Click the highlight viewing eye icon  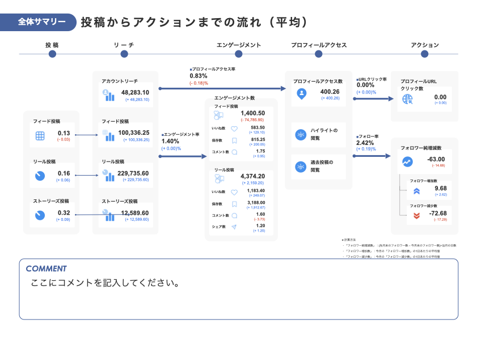(x=301, y=134)
